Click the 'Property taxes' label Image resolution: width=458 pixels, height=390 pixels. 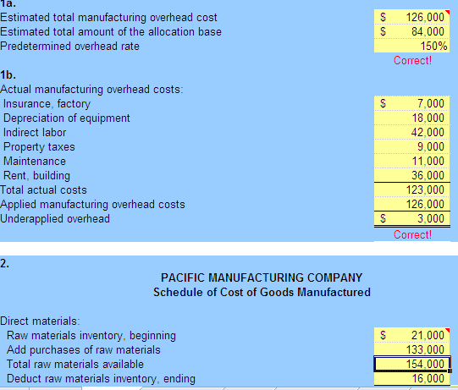click(x=39, y=147)
